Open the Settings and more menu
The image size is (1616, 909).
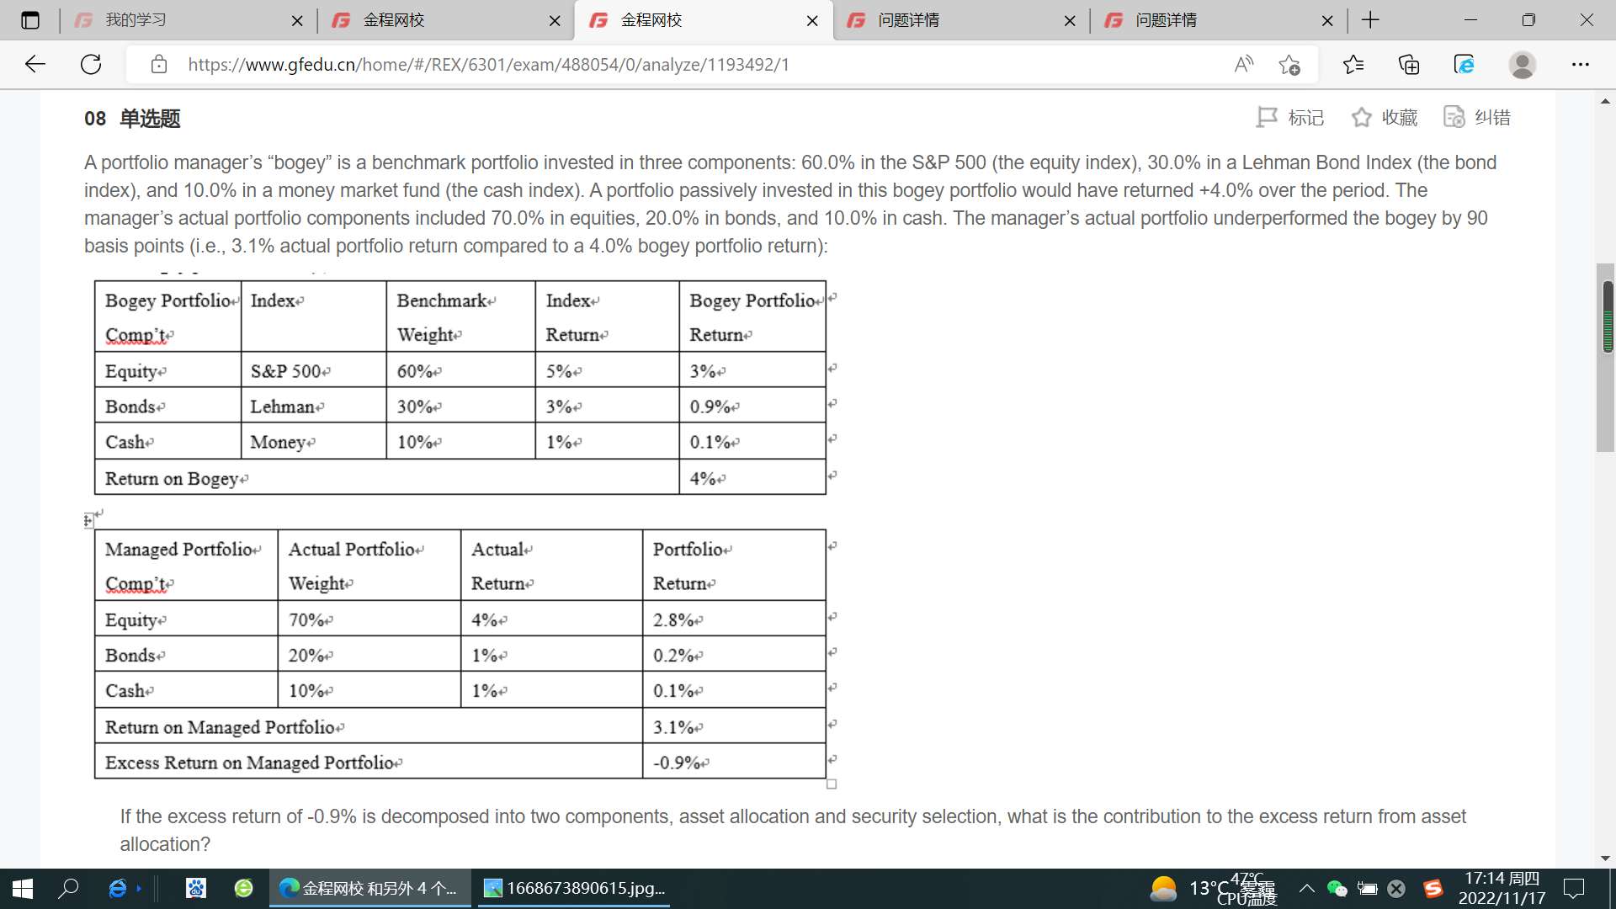point(1581,64)
